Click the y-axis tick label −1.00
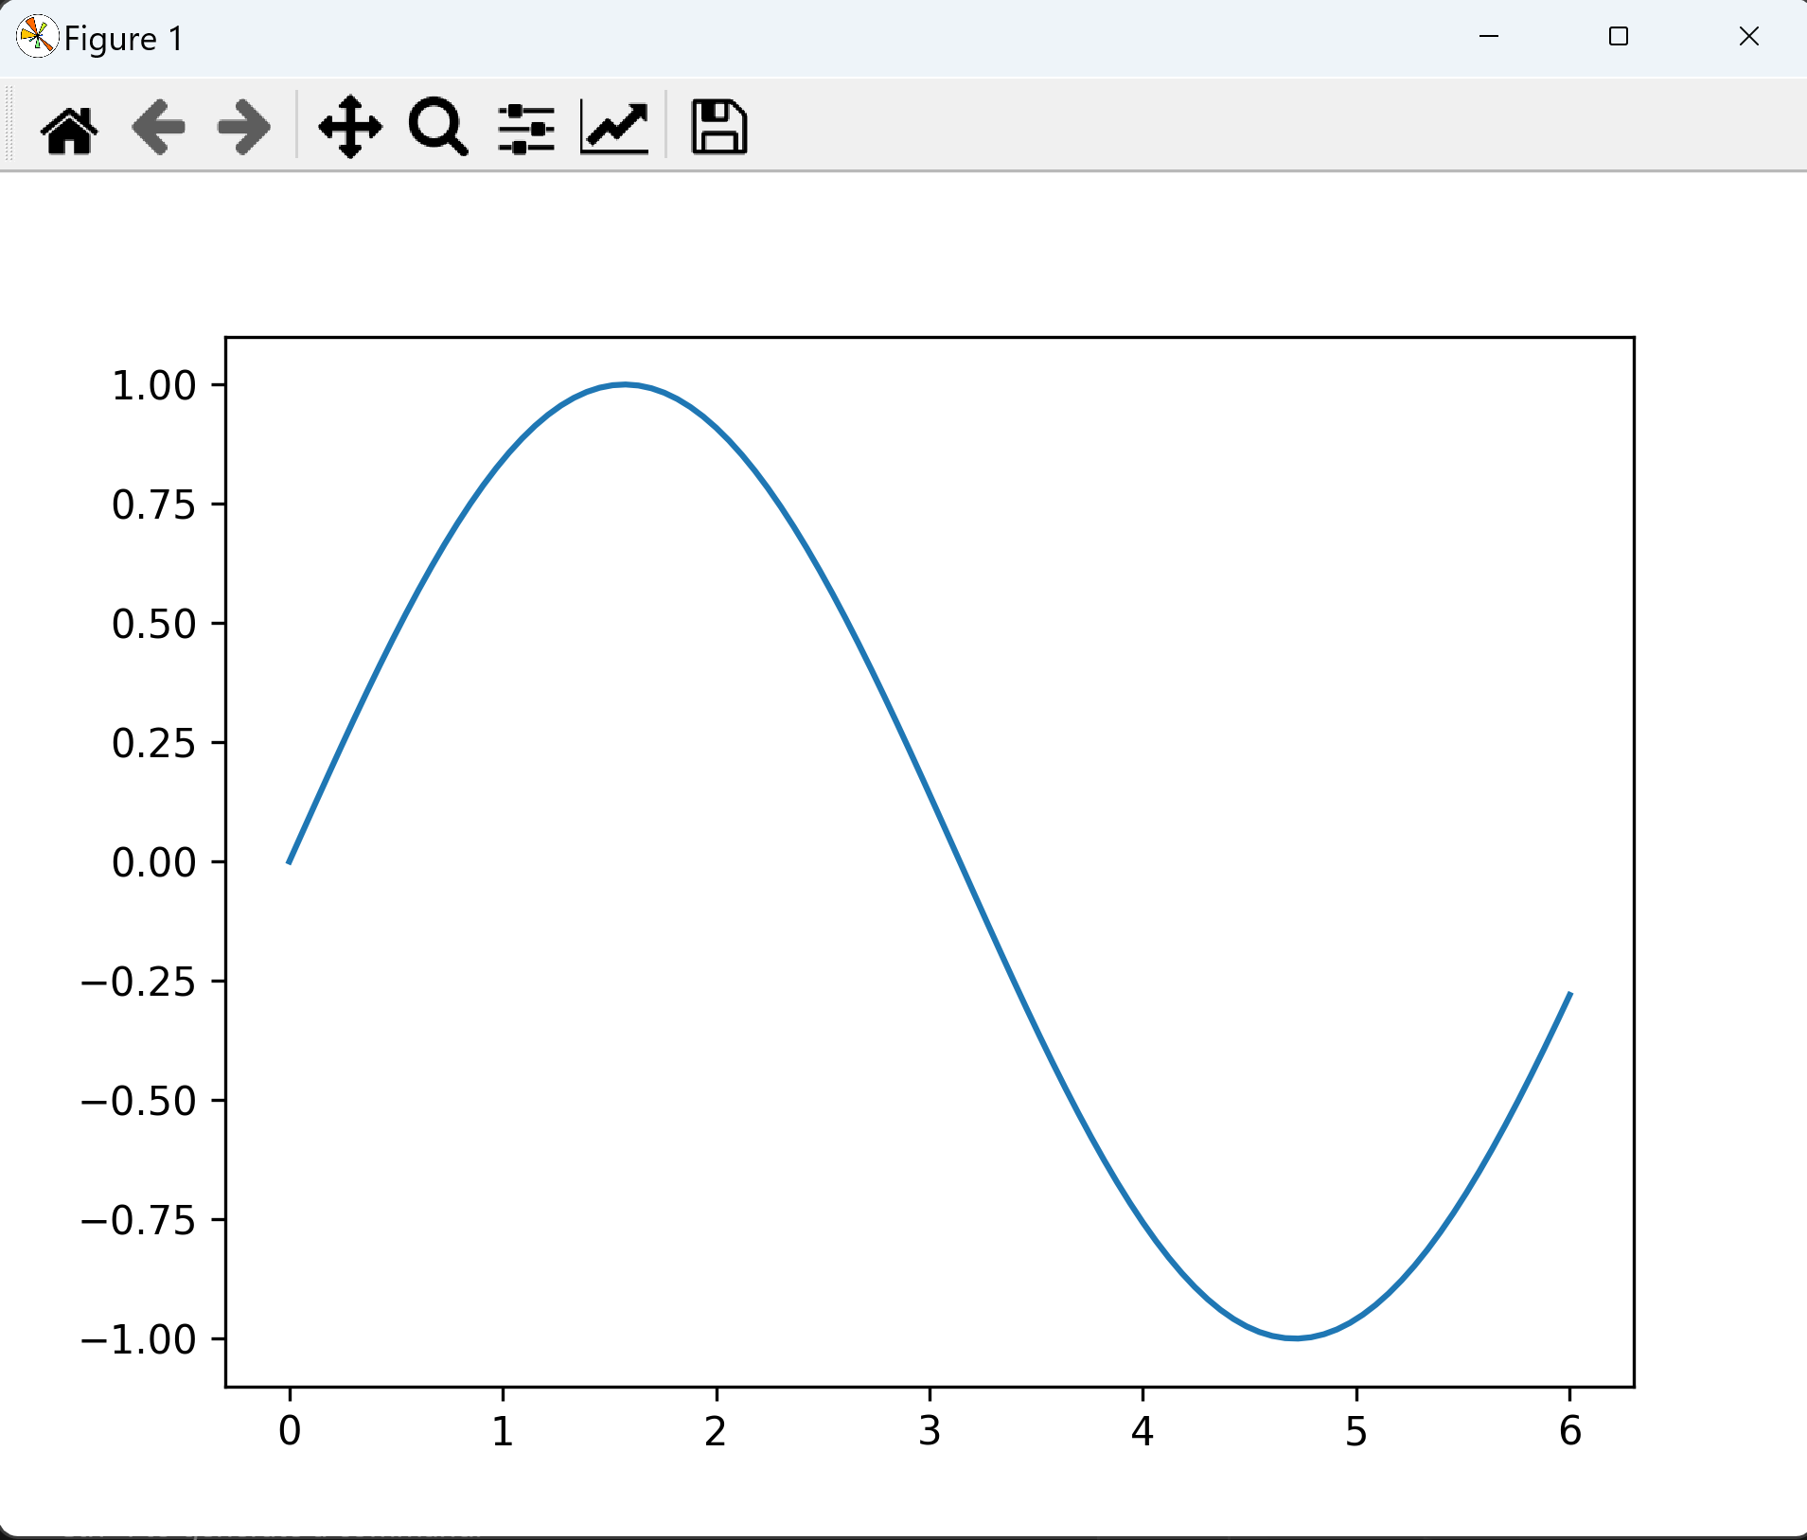 [139, 1339]
